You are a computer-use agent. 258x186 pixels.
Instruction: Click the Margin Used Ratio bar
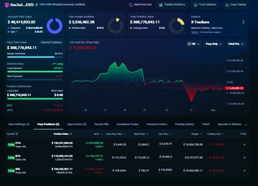click(35, 57)
